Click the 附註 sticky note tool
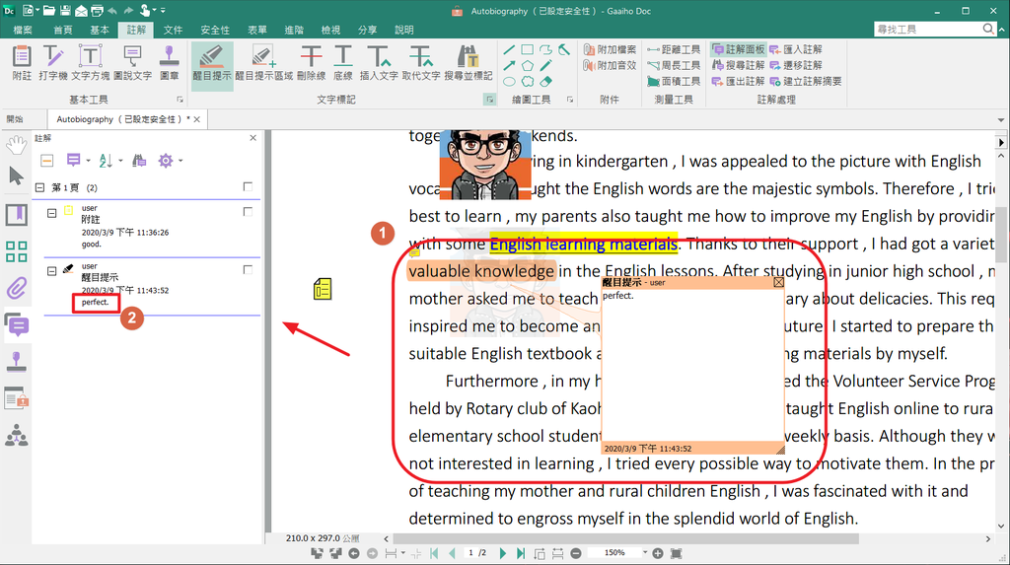 (x=22, y=61)
